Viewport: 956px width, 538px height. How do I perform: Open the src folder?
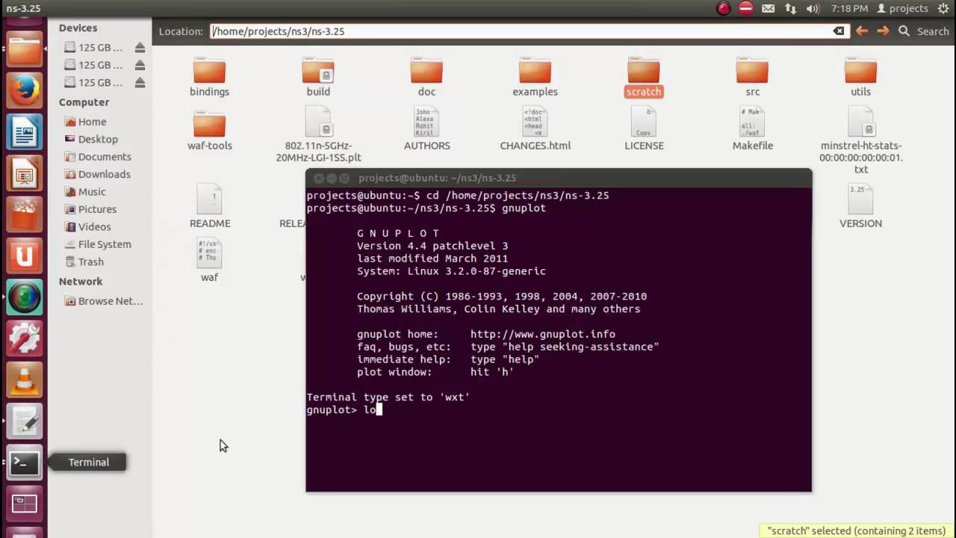(752, 77)
